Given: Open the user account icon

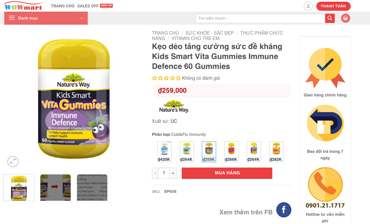Looking at the screenshot, I should pyautogui.click(x=308, y=6).
